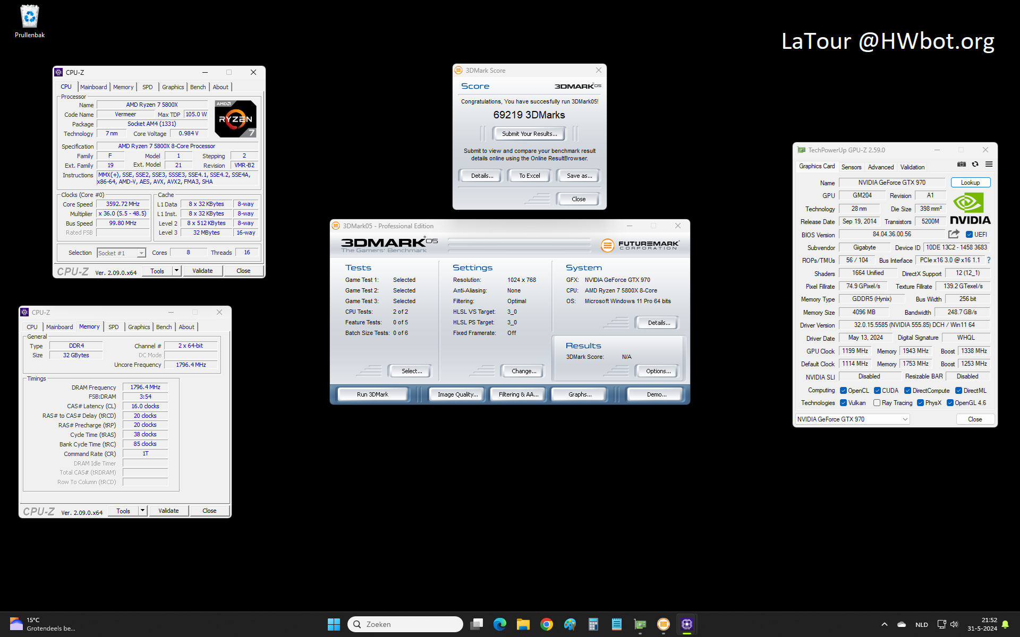This screenshot has height=637, width=1020.
Task: Toggle the OpenGL 4.6 checkbox
Action: 950,403
